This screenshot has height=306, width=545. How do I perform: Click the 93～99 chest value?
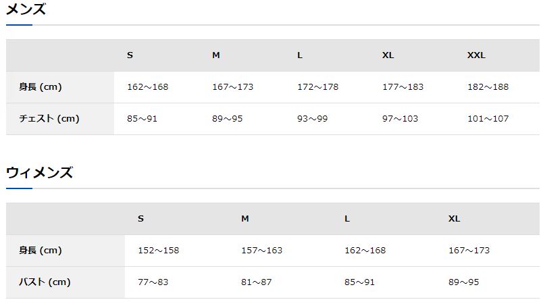[x=312, y=119]
